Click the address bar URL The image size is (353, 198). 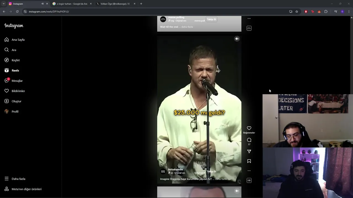49,12
